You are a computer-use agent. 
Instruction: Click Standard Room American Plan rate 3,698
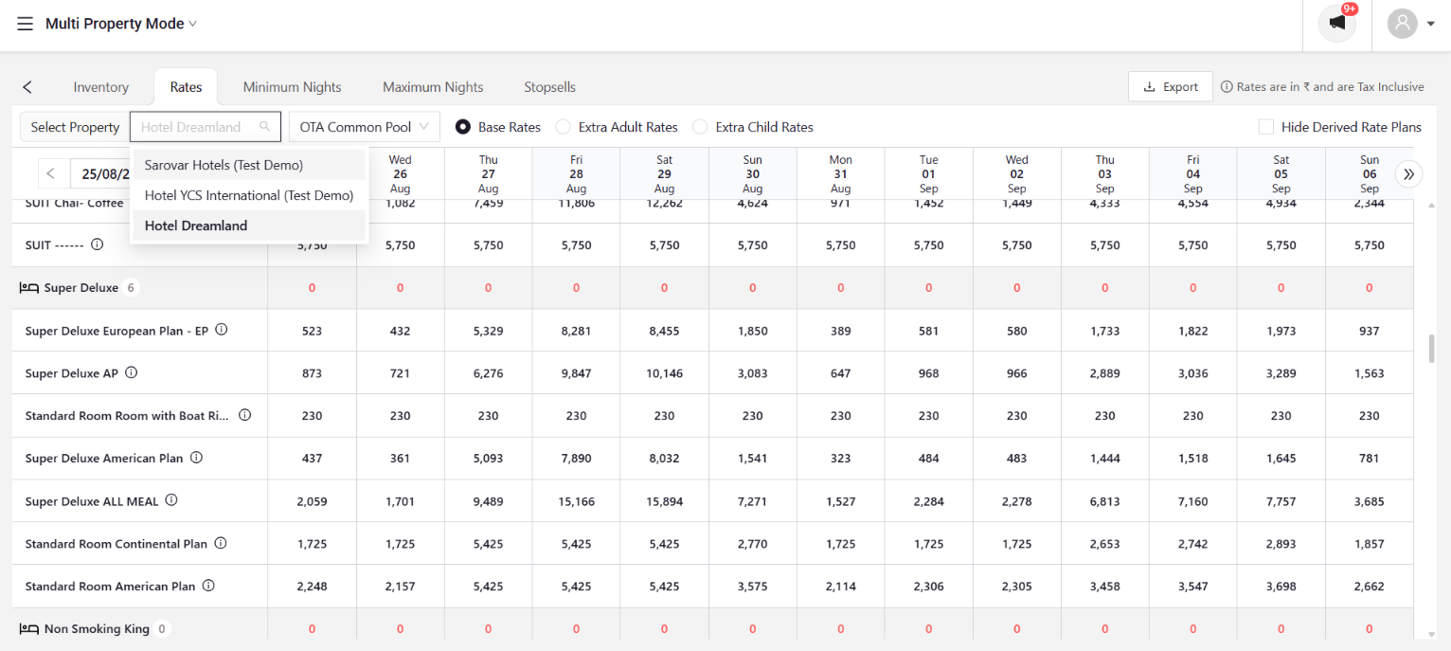(x=1281, y=587)
